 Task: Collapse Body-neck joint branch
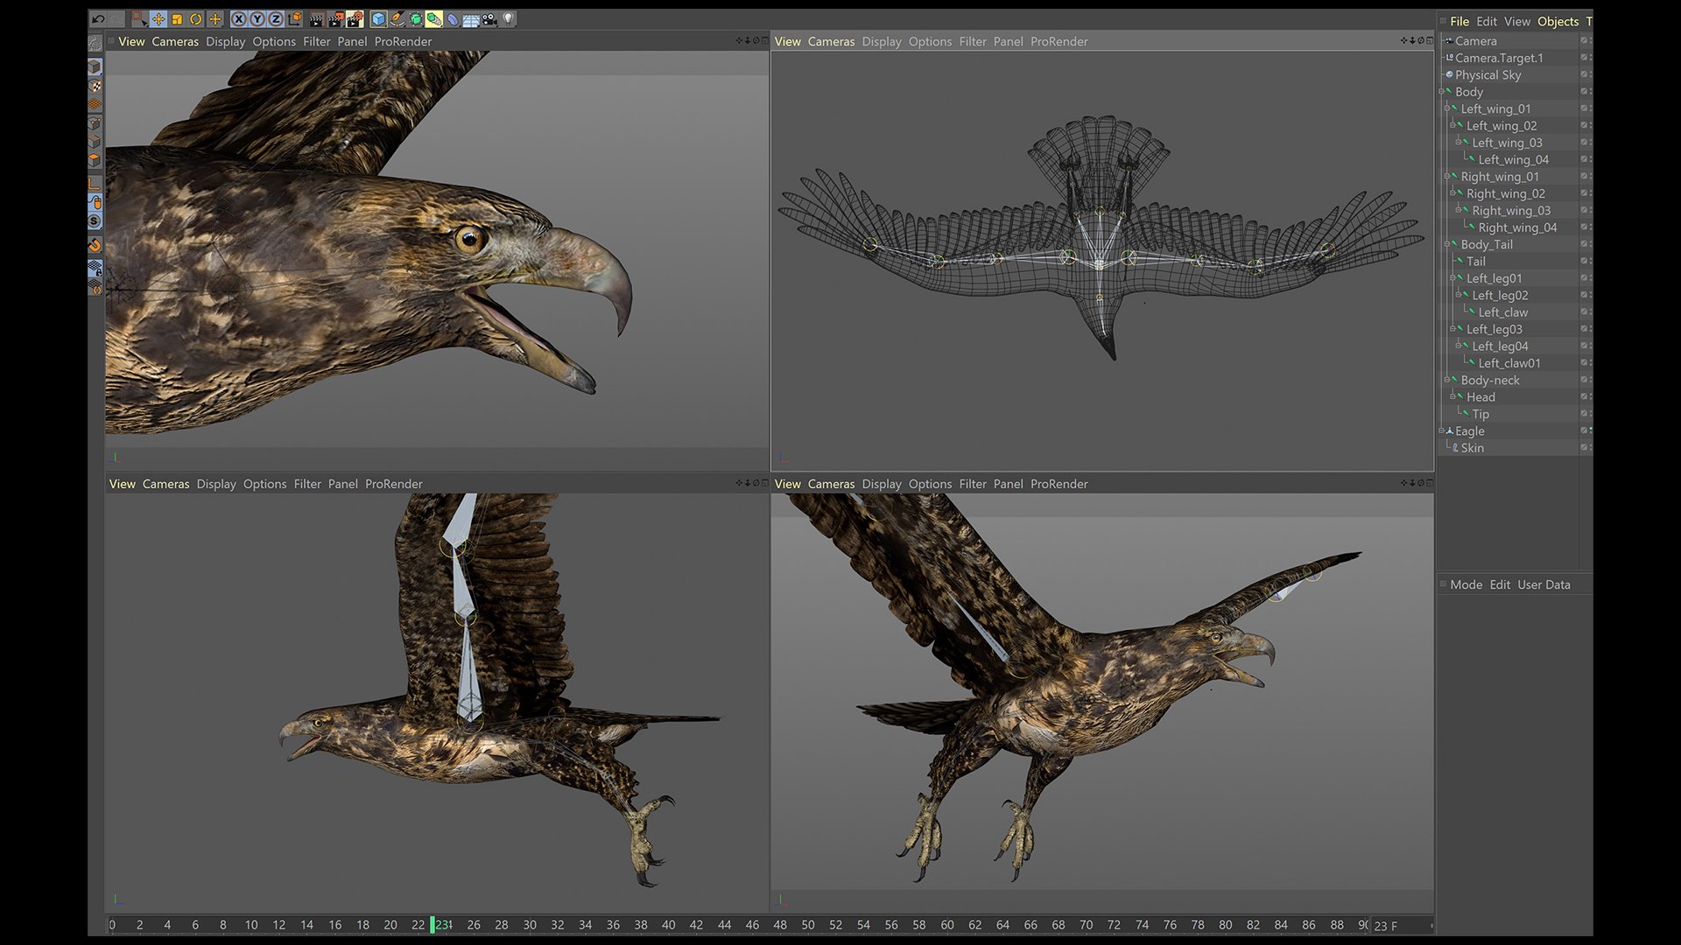1446,380
